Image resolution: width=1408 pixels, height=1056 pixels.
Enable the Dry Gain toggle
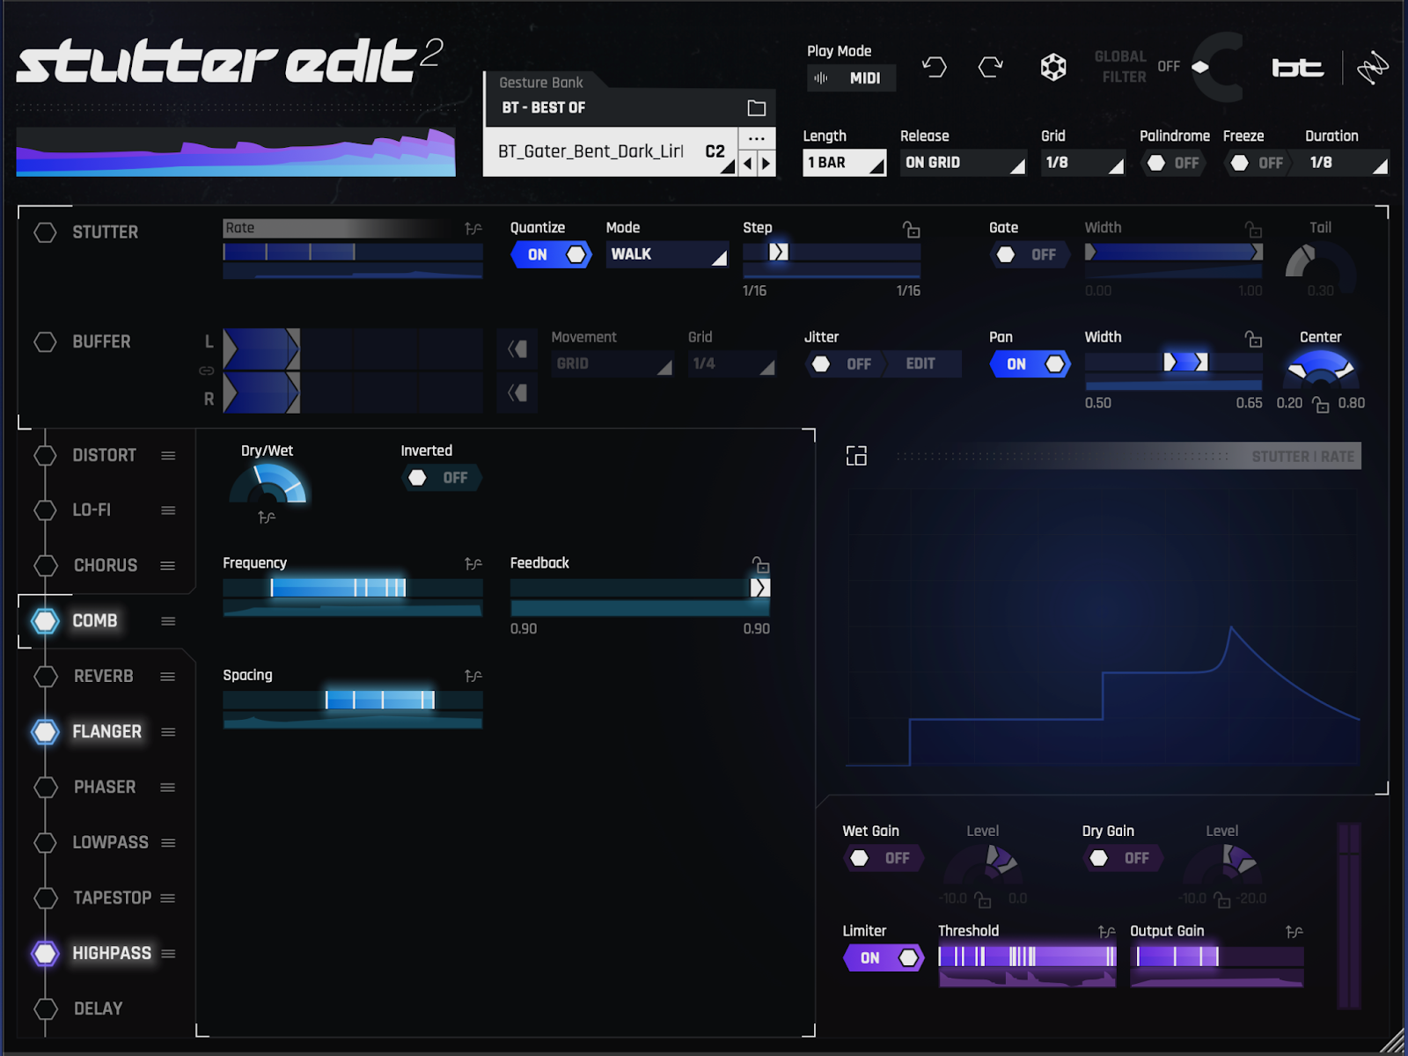(x=1123, y=858)
